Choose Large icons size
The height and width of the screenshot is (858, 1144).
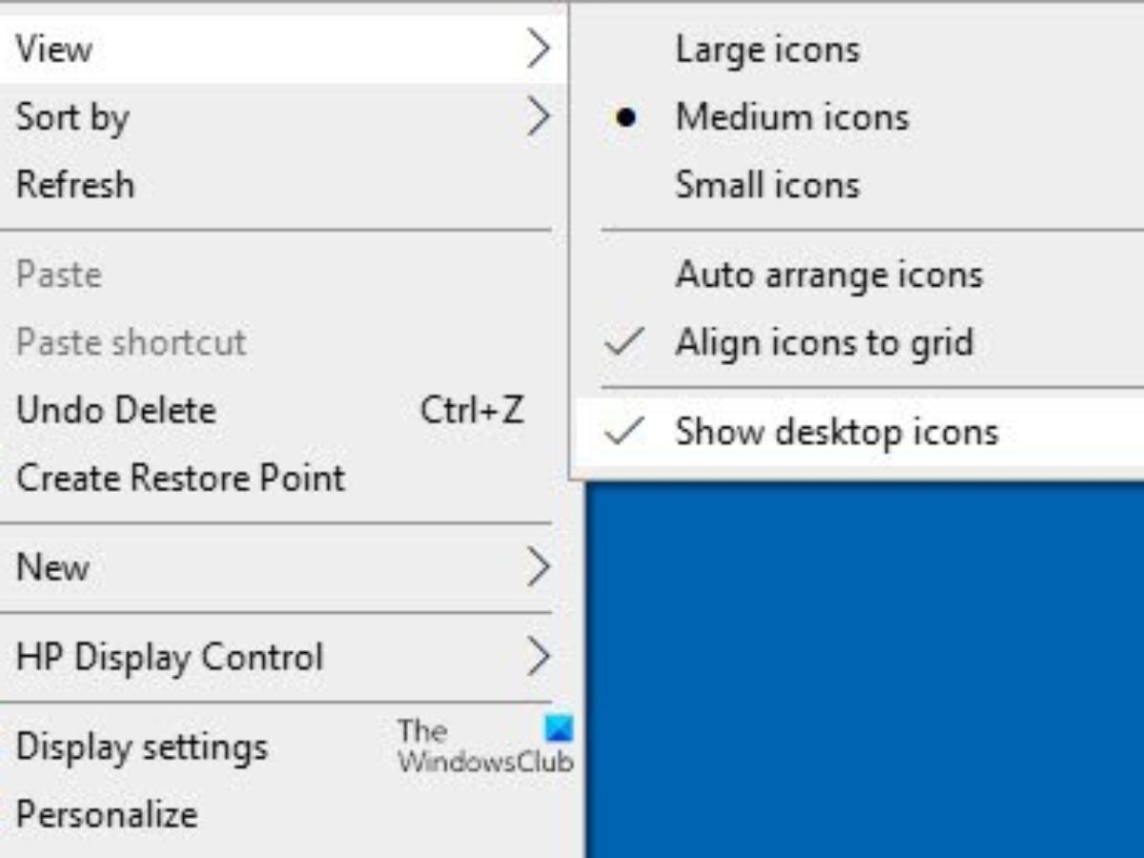[x=767, y=50]
